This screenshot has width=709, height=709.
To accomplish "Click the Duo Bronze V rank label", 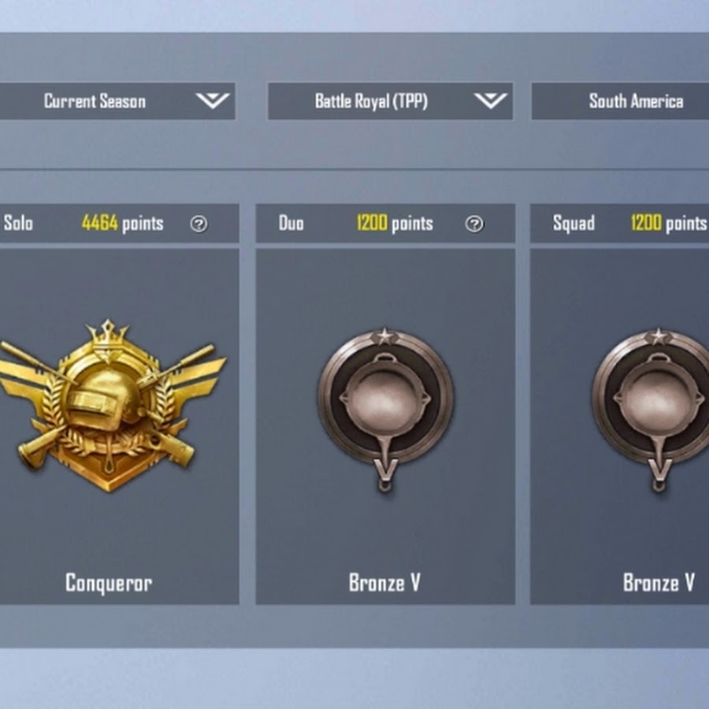I will click(x=384, y=583).
